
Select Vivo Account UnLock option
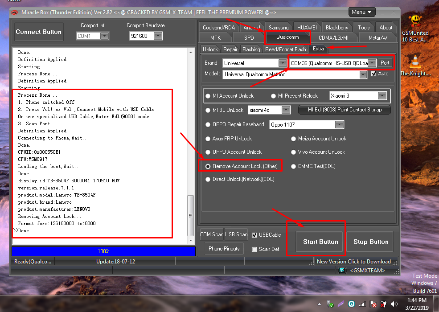pos(293,152)
